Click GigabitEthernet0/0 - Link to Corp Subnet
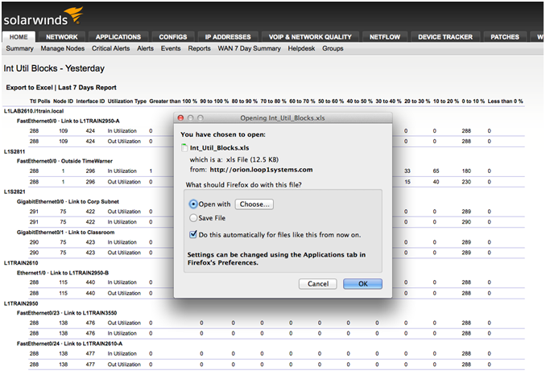 (x=68, y=201)
